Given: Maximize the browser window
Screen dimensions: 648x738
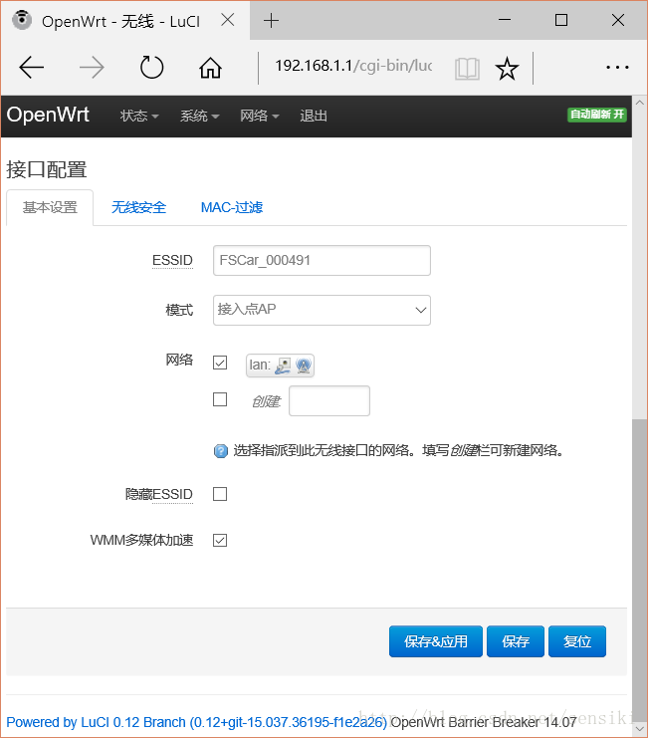Looking at the screenshot, I should point(561,20).
